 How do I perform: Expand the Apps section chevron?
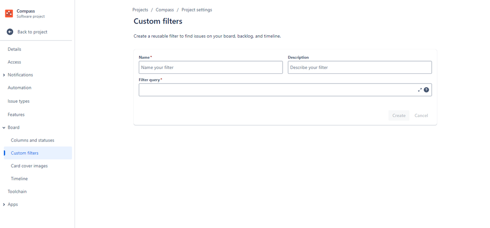4,205
